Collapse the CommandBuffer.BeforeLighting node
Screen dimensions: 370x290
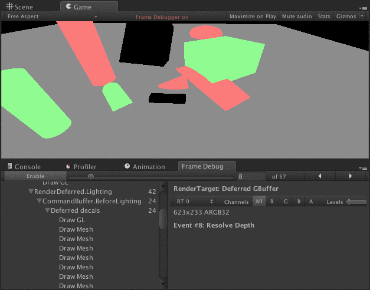click(39, 201)
